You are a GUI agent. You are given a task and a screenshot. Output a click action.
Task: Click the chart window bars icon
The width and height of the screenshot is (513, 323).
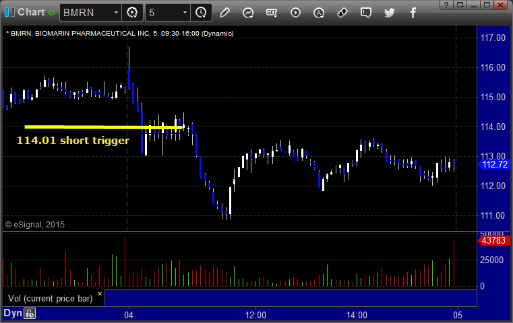(9, 12)
